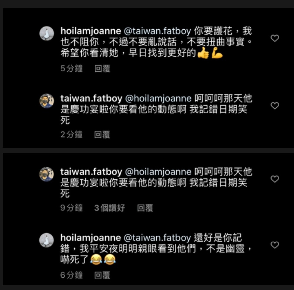The image size is (294, 290).
Task: Open @hoilamjoanne mention in 2分鐘 comment
Action: tap(158, 98)
